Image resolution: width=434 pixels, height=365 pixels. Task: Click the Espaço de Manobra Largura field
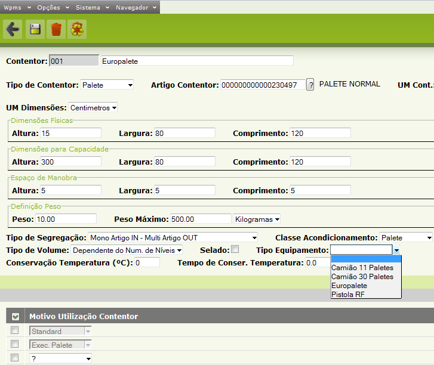[x=184, y=190]
